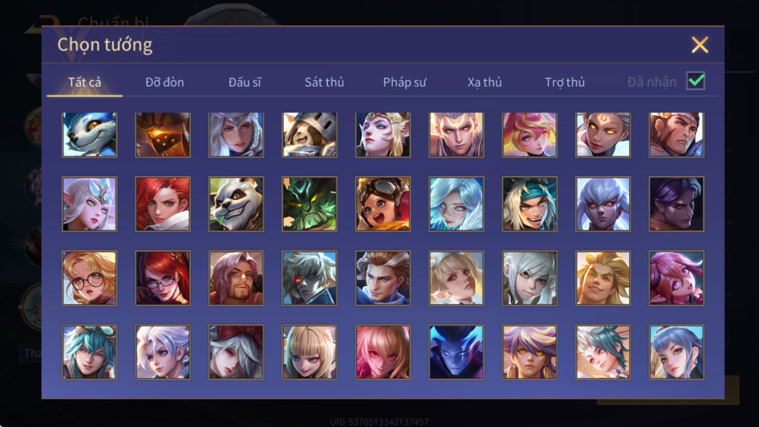Open the Đấu sĩ tab
759x427 pixels.
(245, 82)
